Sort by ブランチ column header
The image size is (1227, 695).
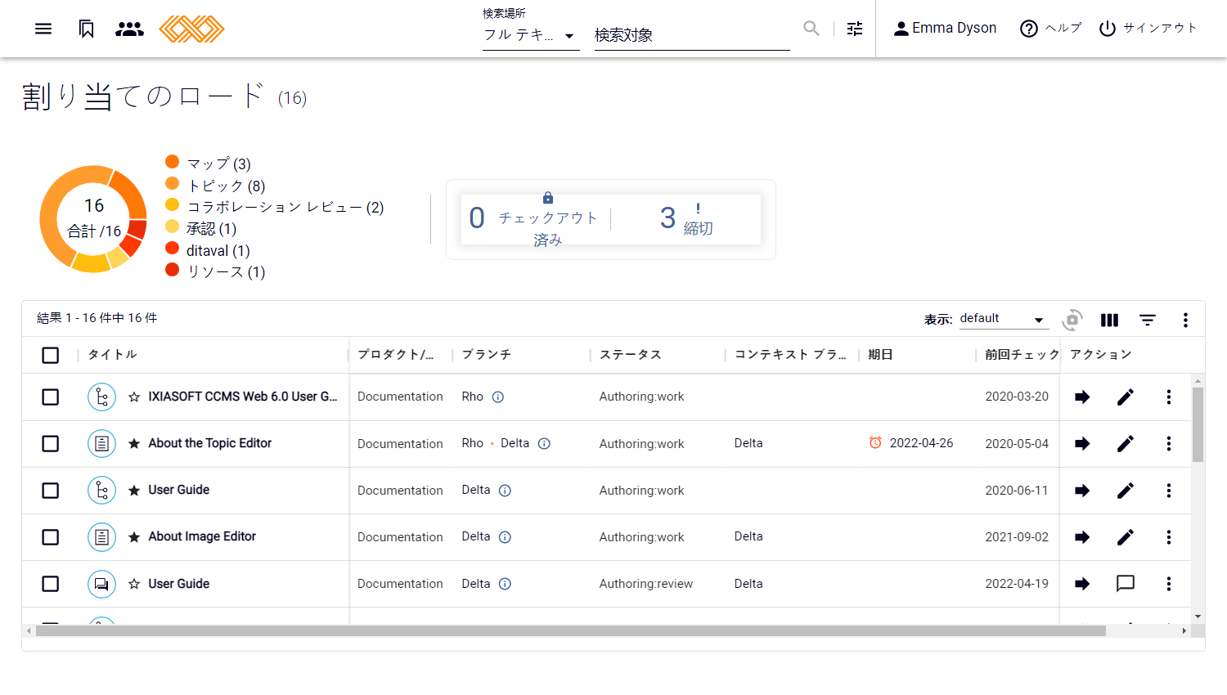point(487,354)
